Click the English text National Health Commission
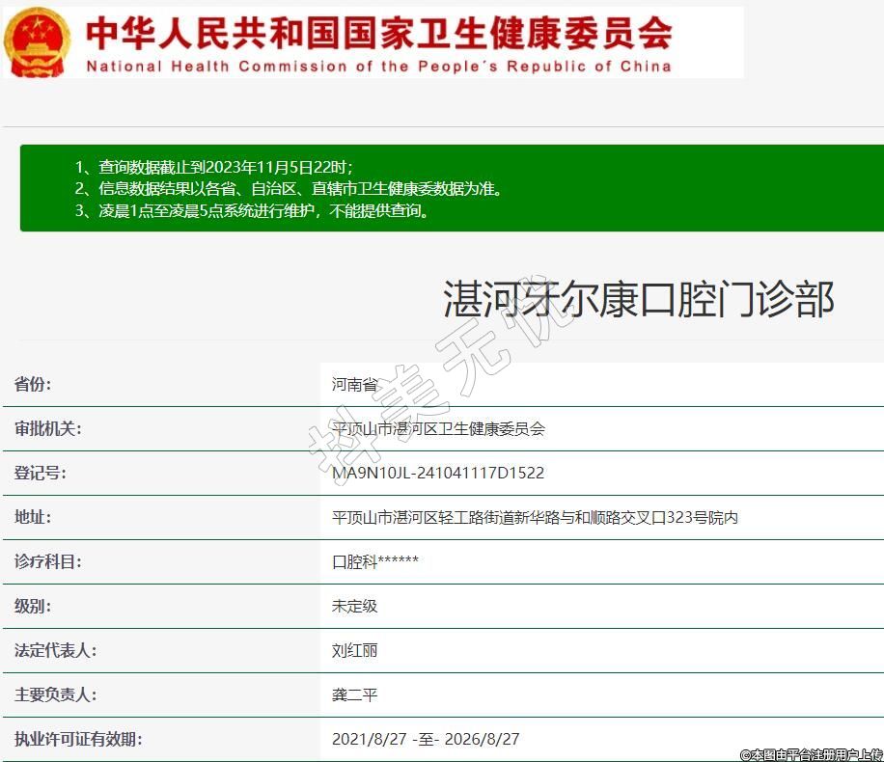The height and width of the screenshot is (762, 884). (x=378, y=67)
